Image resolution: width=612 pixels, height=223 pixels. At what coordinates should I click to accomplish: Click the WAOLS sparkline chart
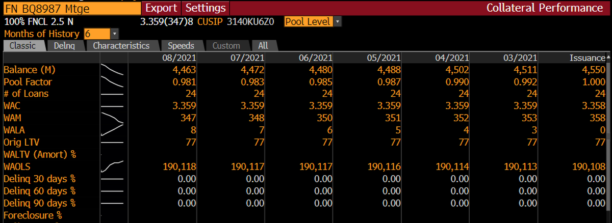point(112,166)
